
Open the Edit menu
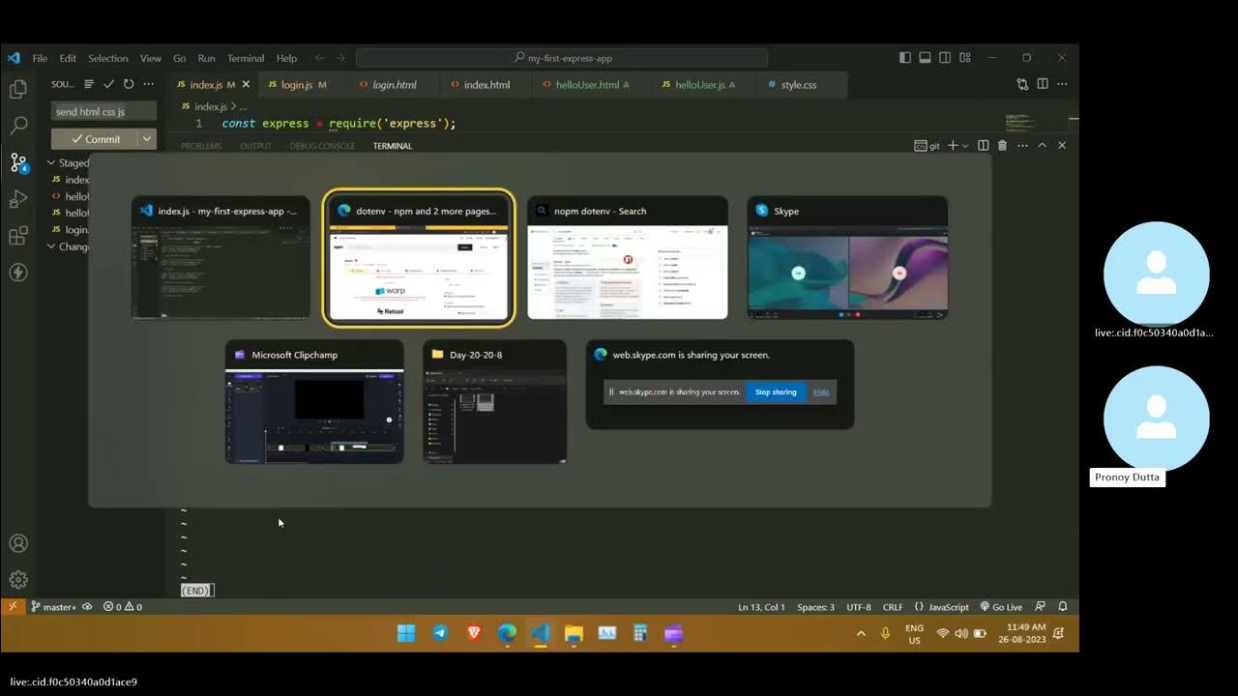[68, 58]
